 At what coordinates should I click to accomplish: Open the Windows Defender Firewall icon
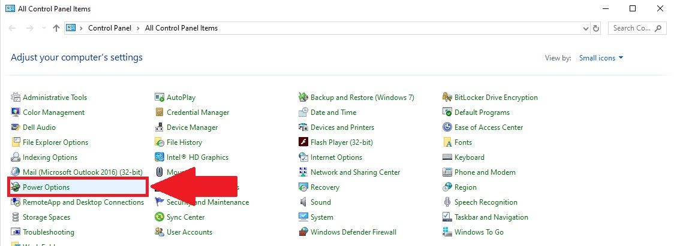(x=303, y=232)
